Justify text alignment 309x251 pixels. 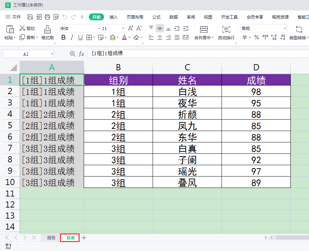(x=177, y=37)
